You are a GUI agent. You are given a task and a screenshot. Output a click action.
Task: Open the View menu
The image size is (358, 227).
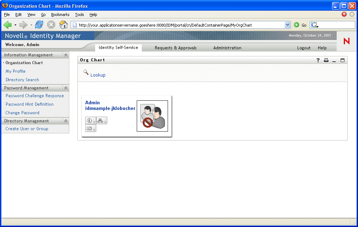point(31,15)
